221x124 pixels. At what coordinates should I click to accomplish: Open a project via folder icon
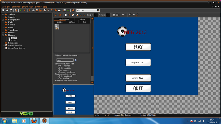click(x=7, y=10)
